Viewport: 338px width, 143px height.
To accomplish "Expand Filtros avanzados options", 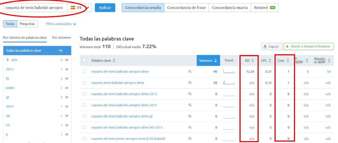I will [x=61, y=24].
